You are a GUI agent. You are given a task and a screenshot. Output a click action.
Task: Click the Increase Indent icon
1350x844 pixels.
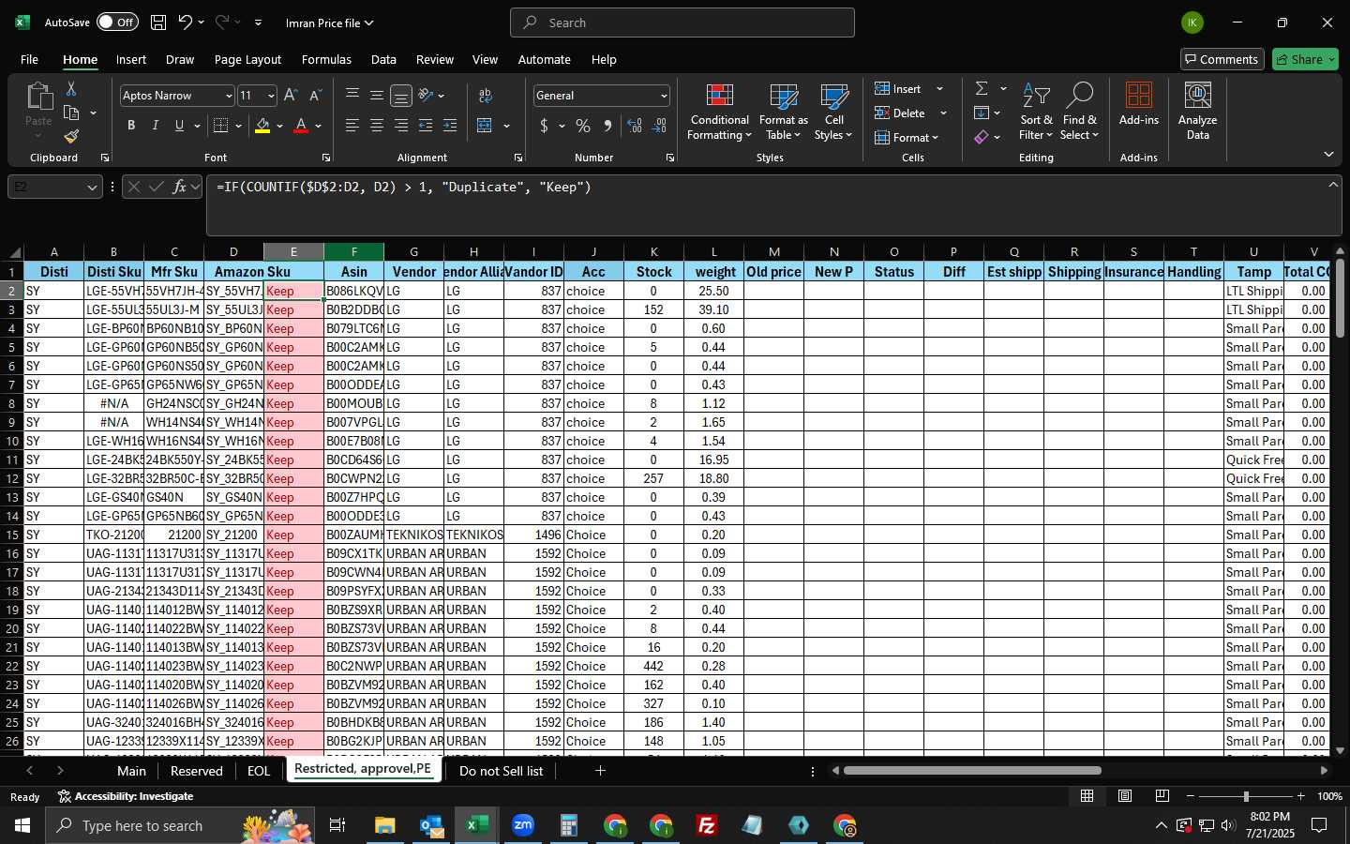pyautogui.click(x=450, y=126)
